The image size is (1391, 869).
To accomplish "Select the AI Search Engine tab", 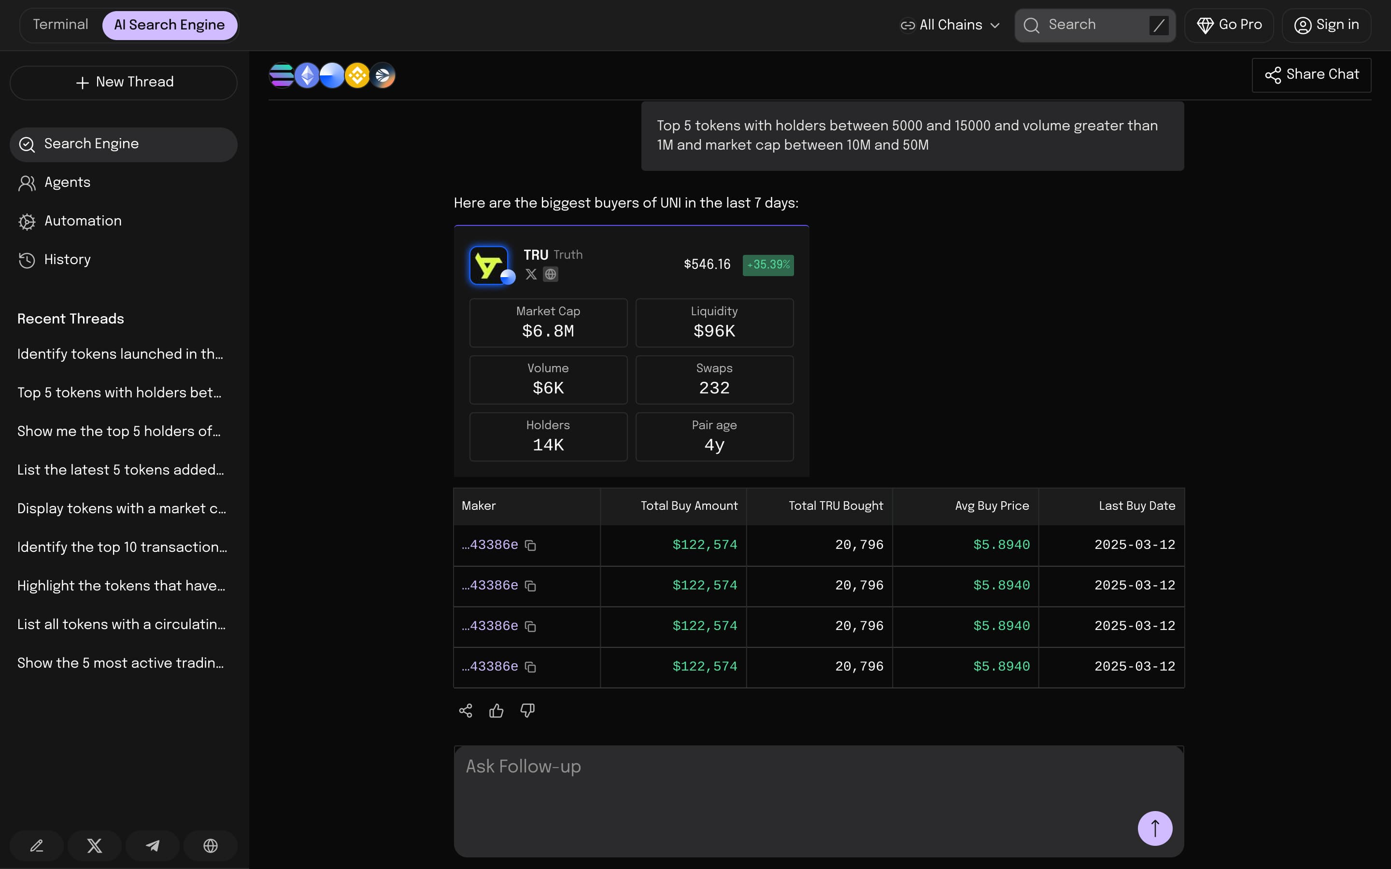I will 169,25.
